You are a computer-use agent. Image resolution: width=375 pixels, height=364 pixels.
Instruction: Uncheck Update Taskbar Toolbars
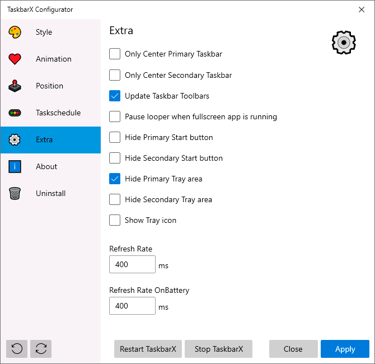(x=115, y=96)
